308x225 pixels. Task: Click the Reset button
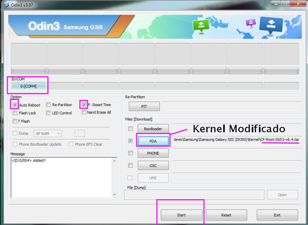226,215
